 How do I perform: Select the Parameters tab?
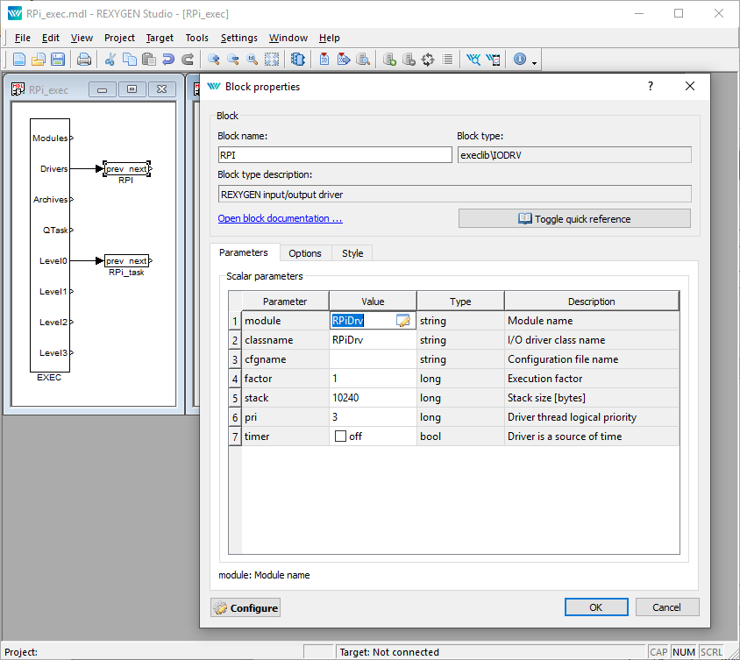point(244,252)
